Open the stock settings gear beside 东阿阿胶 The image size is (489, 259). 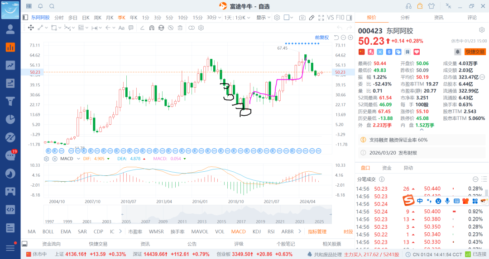coord(482,30)
